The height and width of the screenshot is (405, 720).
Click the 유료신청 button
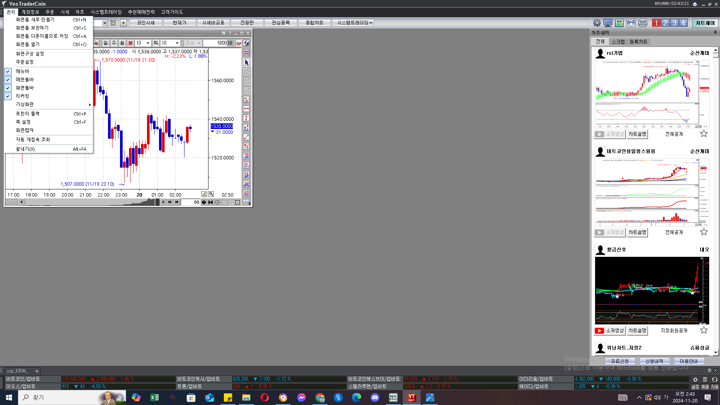tap(619, 361)
